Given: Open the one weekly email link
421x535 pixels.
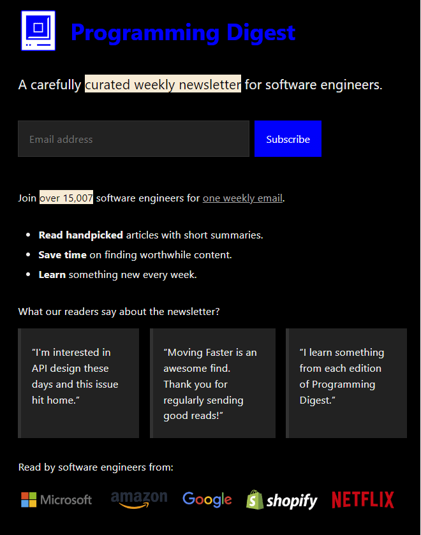Looking at the screenshot, I should [242, 198].
